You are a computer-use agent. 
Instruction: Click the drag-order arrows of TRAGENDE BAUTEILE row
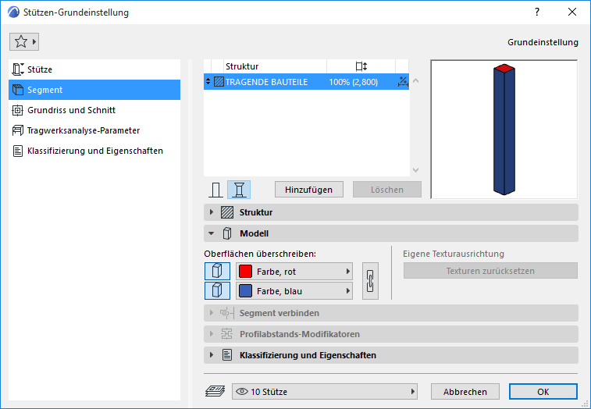click(208, 81)
